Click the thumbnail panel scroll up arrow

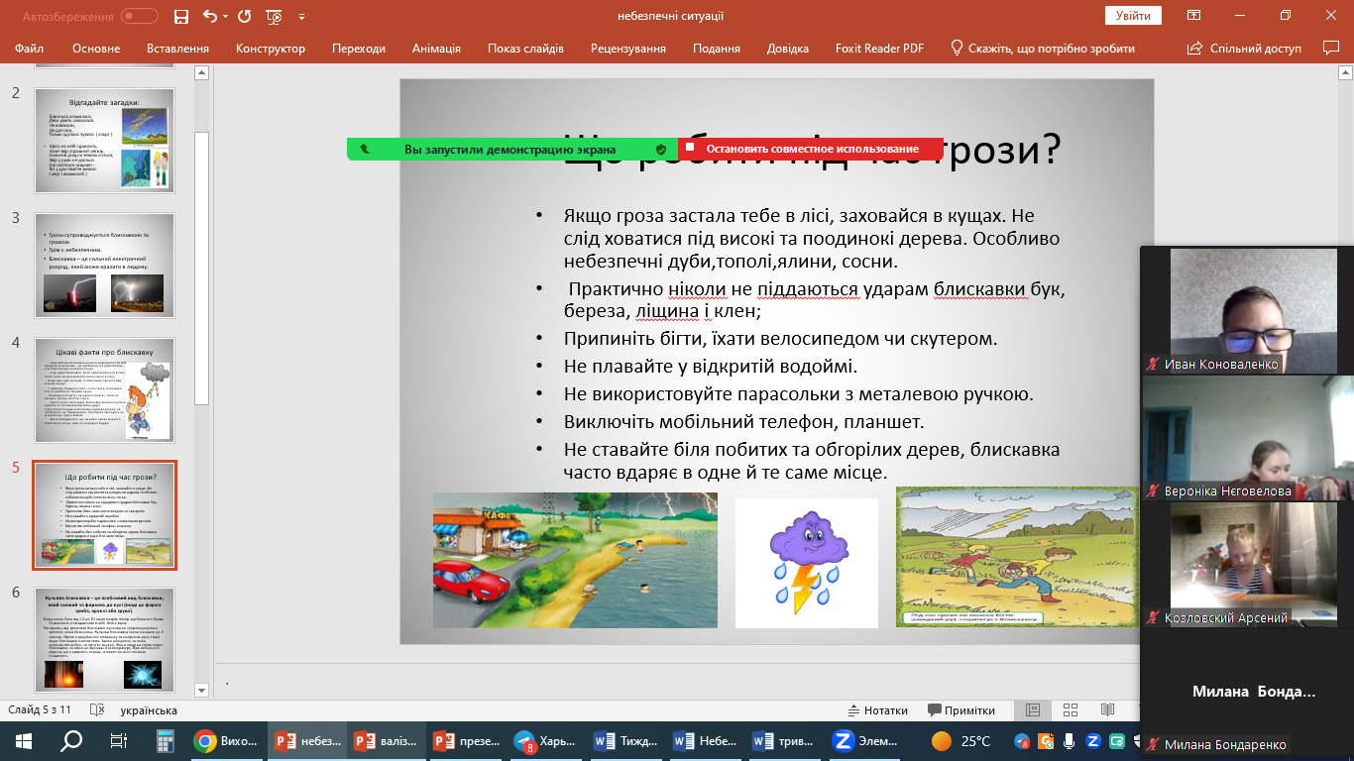point(202,72)
